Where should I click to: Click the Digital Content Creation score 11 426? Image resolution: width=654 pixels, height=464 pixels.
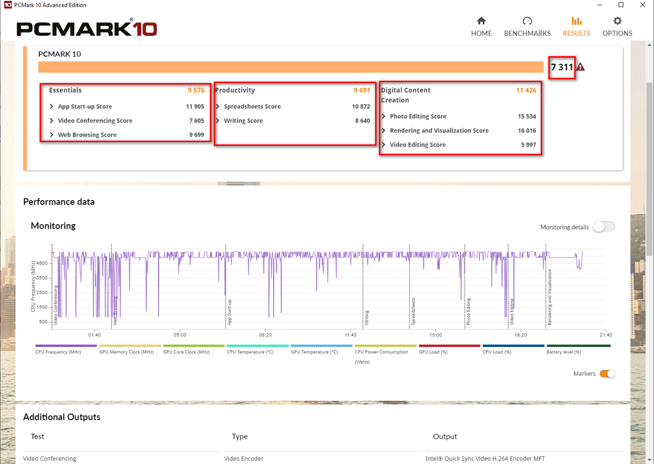pyautogui.click(x=526, y=90)
